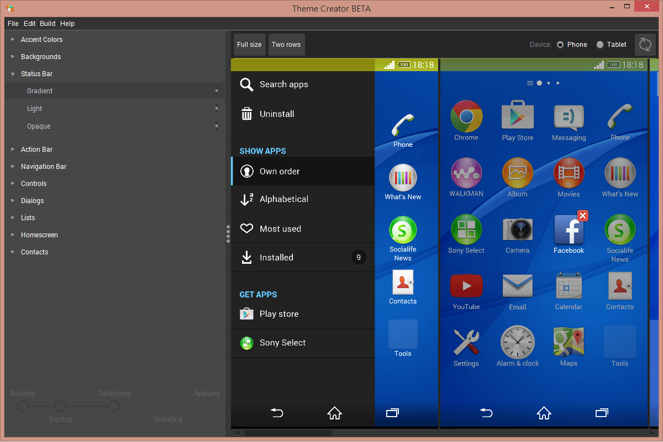This screenshot has width=663, height=442.
Task: Click the Full size button
Action: click(x=249, y=45)
